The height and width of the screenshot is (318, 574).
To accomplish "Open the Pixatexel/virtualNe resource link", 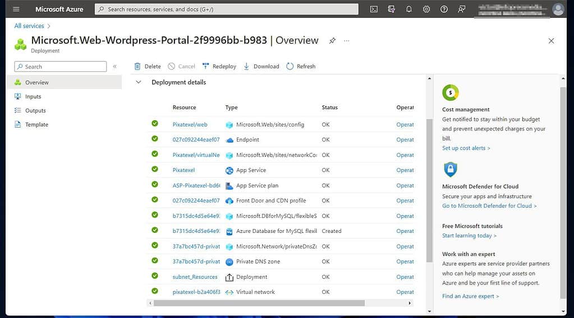I will tap(196, 155).
